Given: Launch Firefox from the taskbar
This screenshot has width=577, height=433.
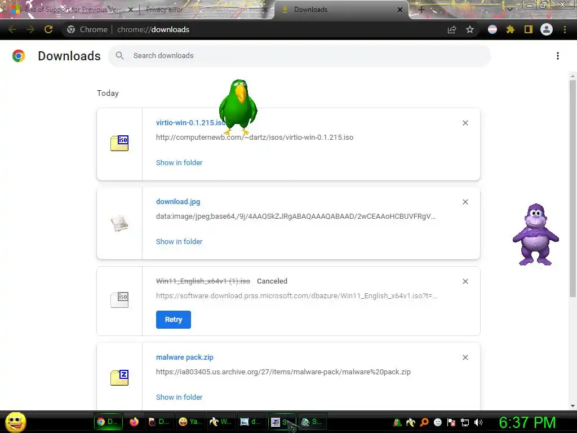Looking at the screenshot, I should point(134,422).
